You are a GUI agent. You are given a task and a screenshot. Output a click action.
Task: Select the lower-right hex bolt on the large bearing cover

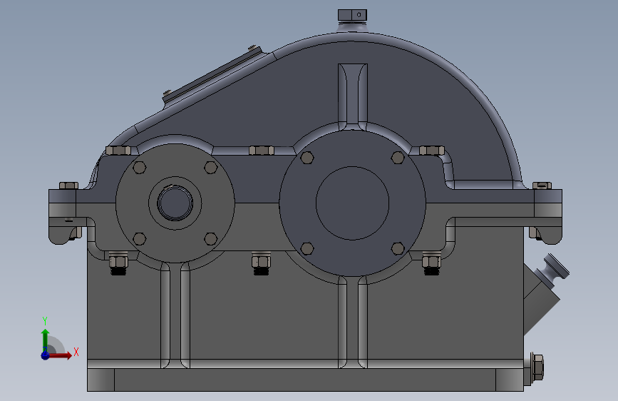pos(398,248)
